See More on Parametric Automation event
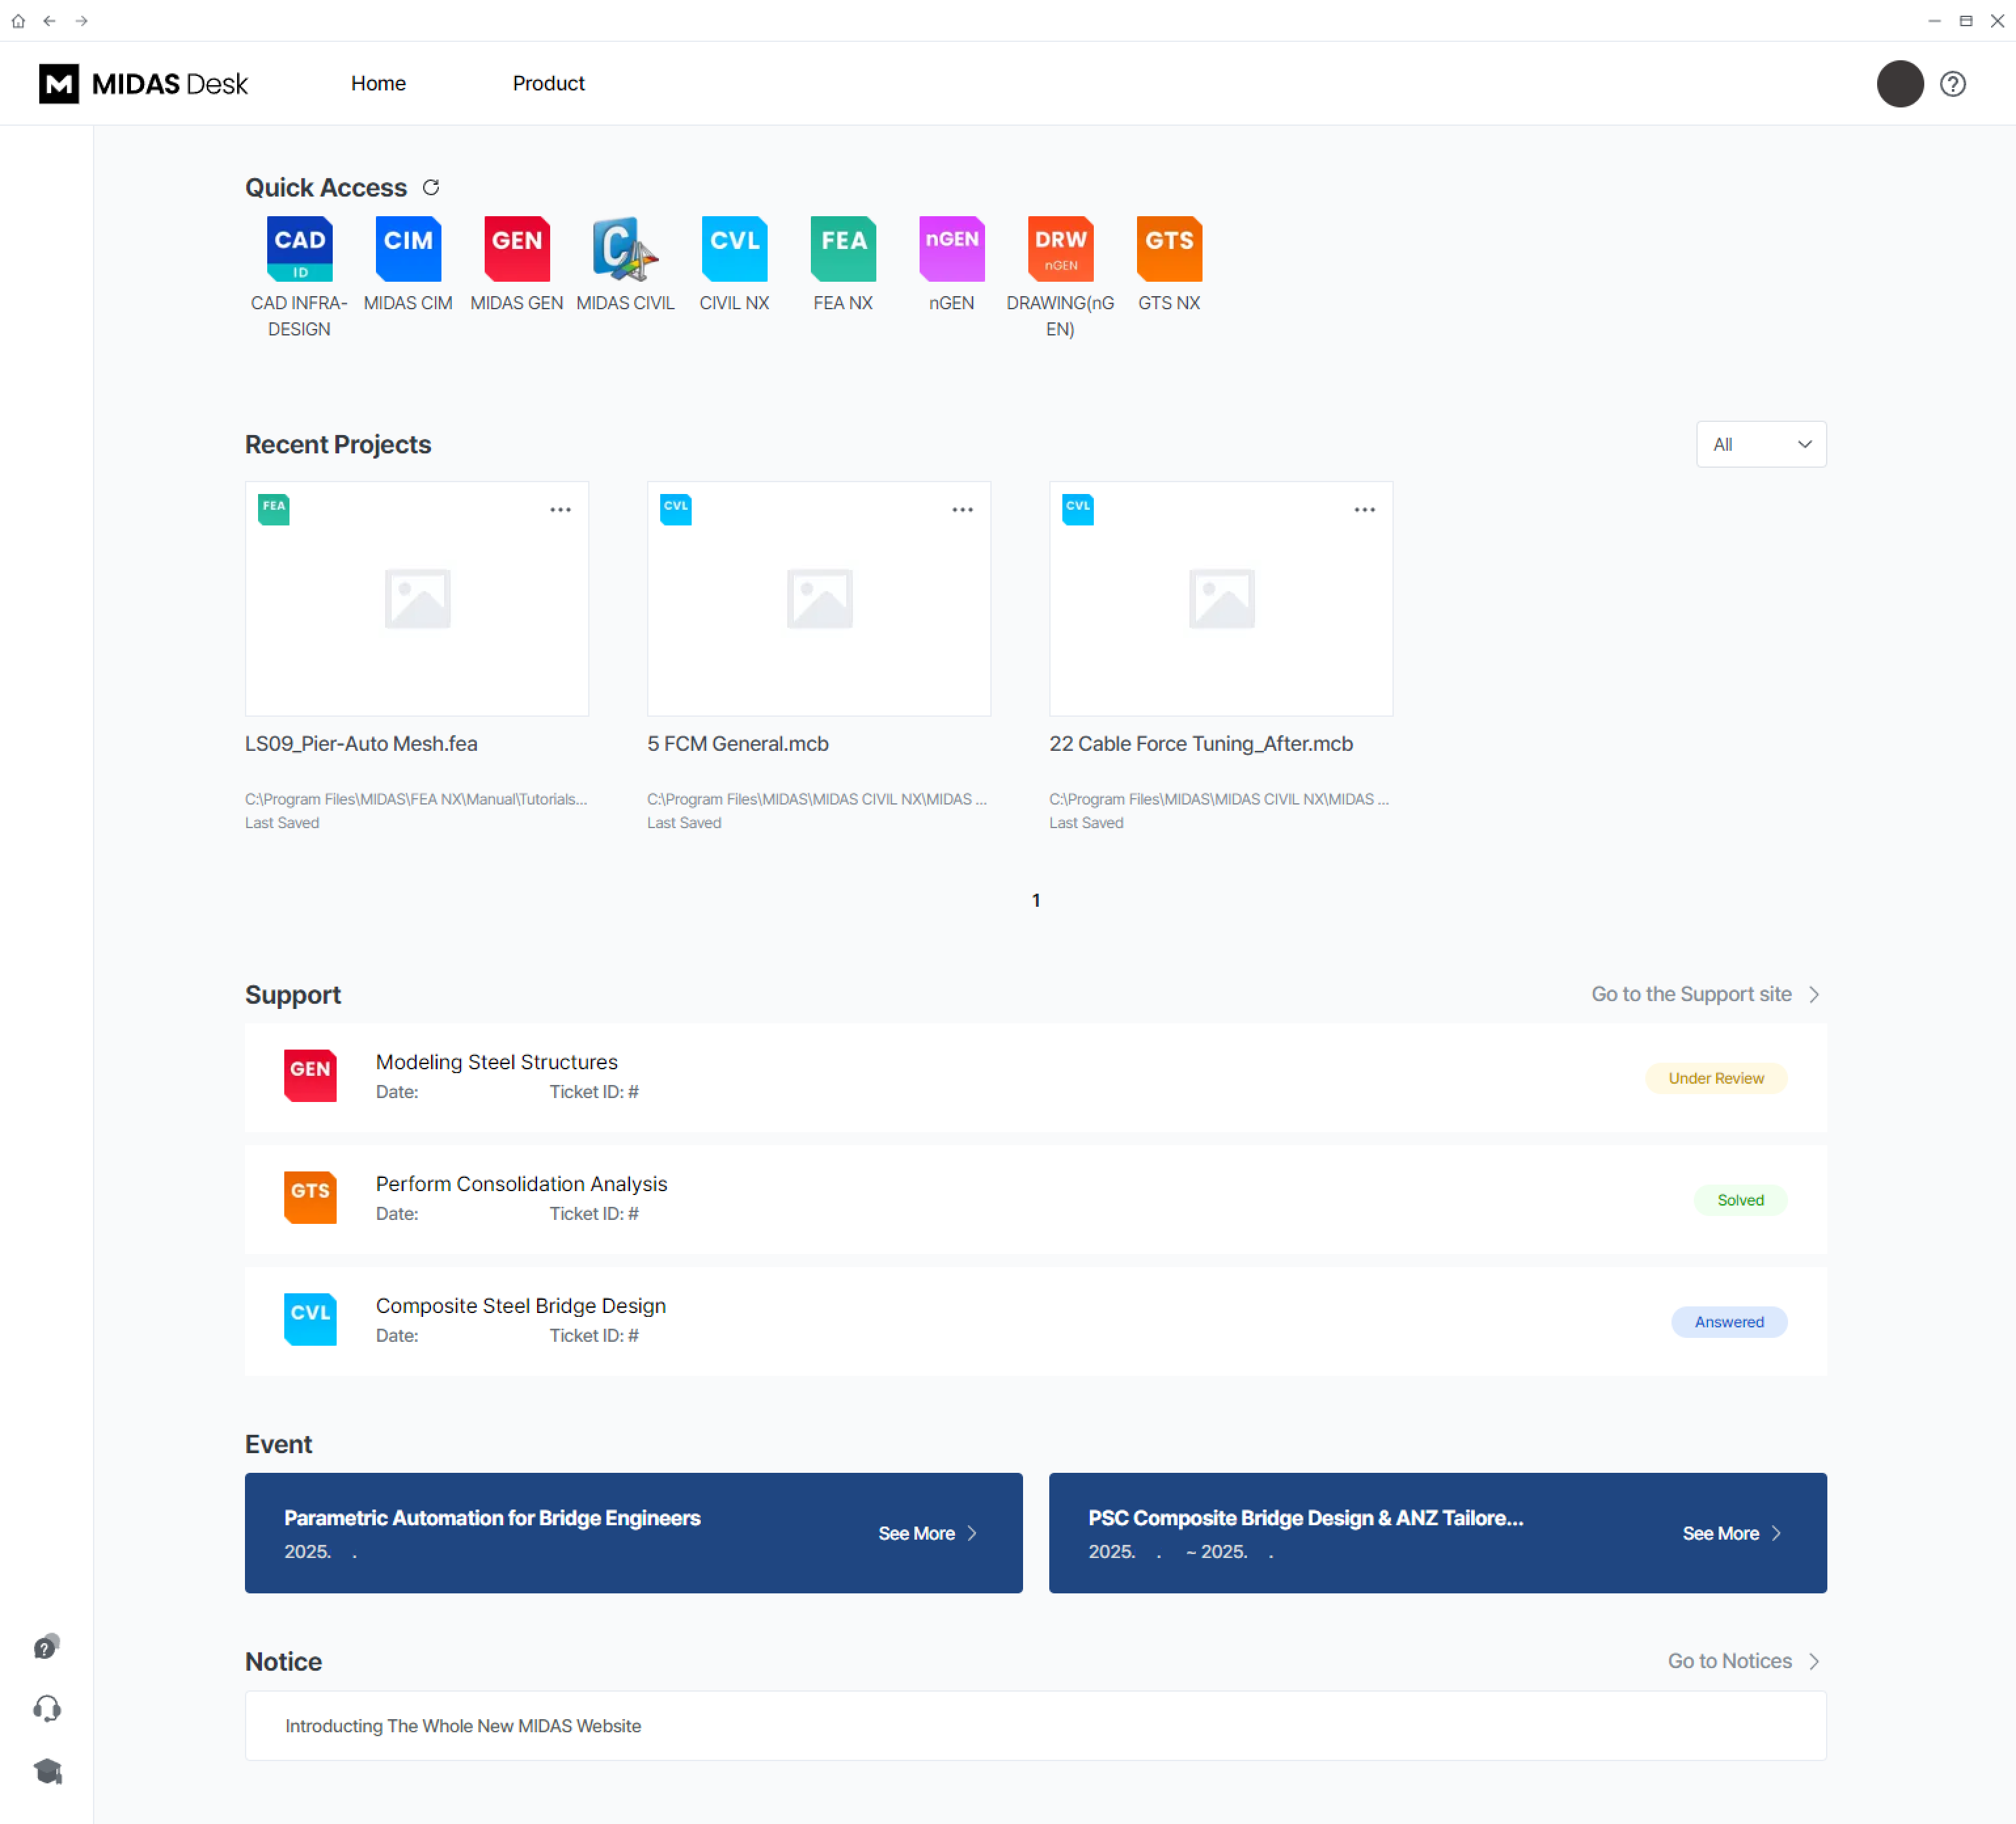Image resolution: width=2016 pixels, height=1824 pixels. tap(927, 1533)
